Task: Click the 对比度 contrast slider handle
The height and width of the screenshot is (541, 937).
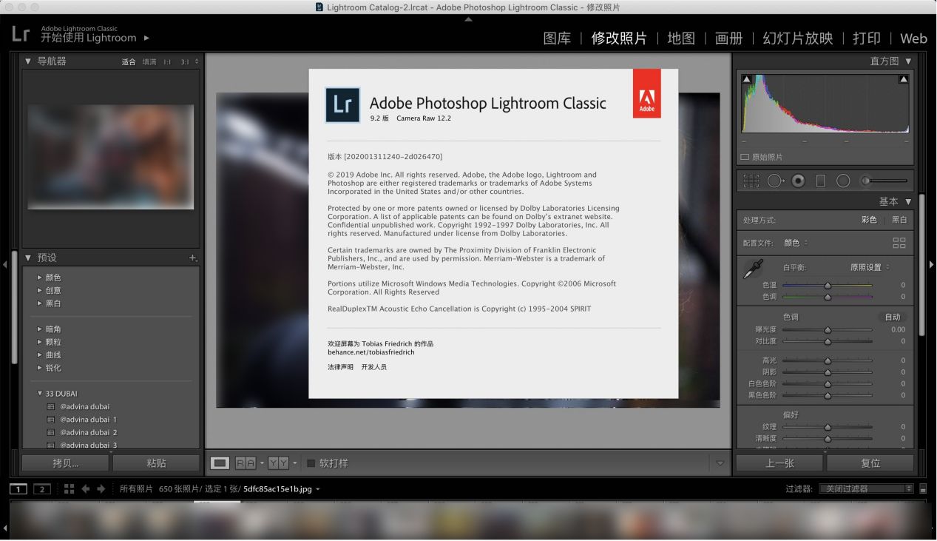Action: tap(828, 341)
